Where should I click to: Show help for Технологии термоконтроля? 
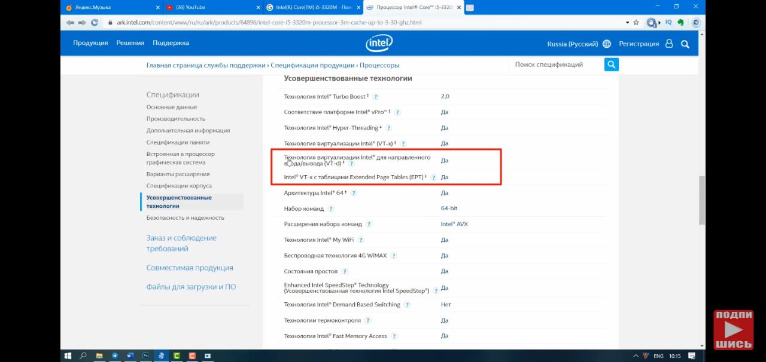(367, 321)
